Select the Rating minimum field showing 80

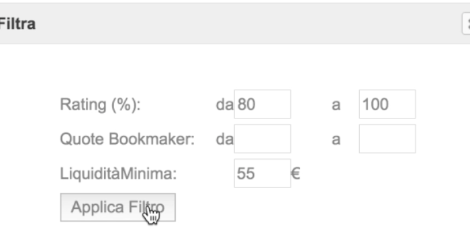[x=263, y=104]
